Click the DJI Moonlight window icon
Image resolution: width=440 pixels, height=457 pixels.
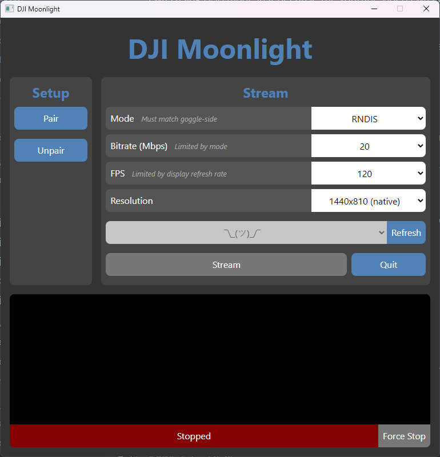click(x=9, y=9)
